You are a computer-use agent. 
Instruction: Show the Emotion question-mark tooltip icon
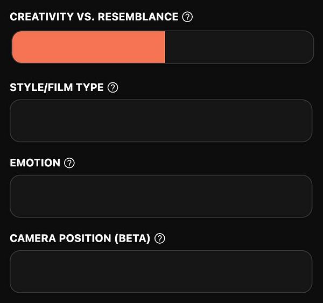click(69, 163)
